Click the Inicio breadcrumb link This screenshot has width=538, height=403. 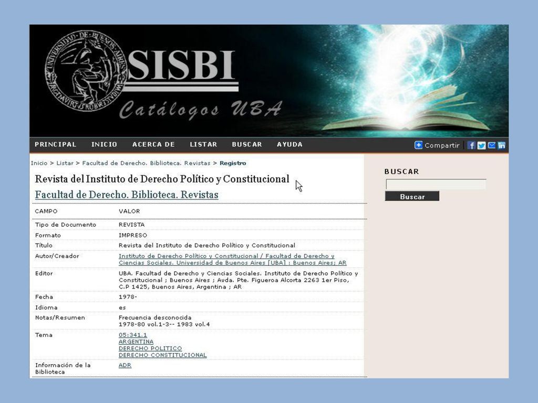[x=39, y=163]
